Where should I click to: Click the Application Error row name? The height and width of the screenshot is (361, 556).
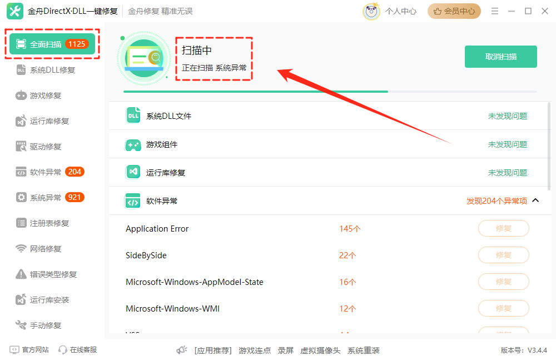click(x=157, y=229)
